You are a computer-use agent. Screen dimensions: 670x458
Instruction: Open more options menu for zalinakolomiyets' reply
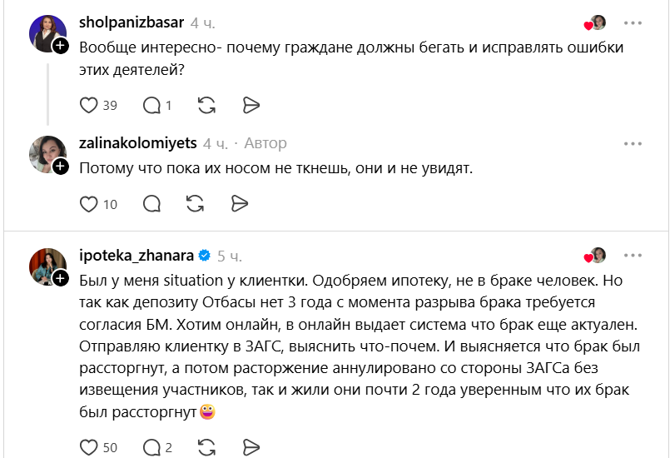633,144
